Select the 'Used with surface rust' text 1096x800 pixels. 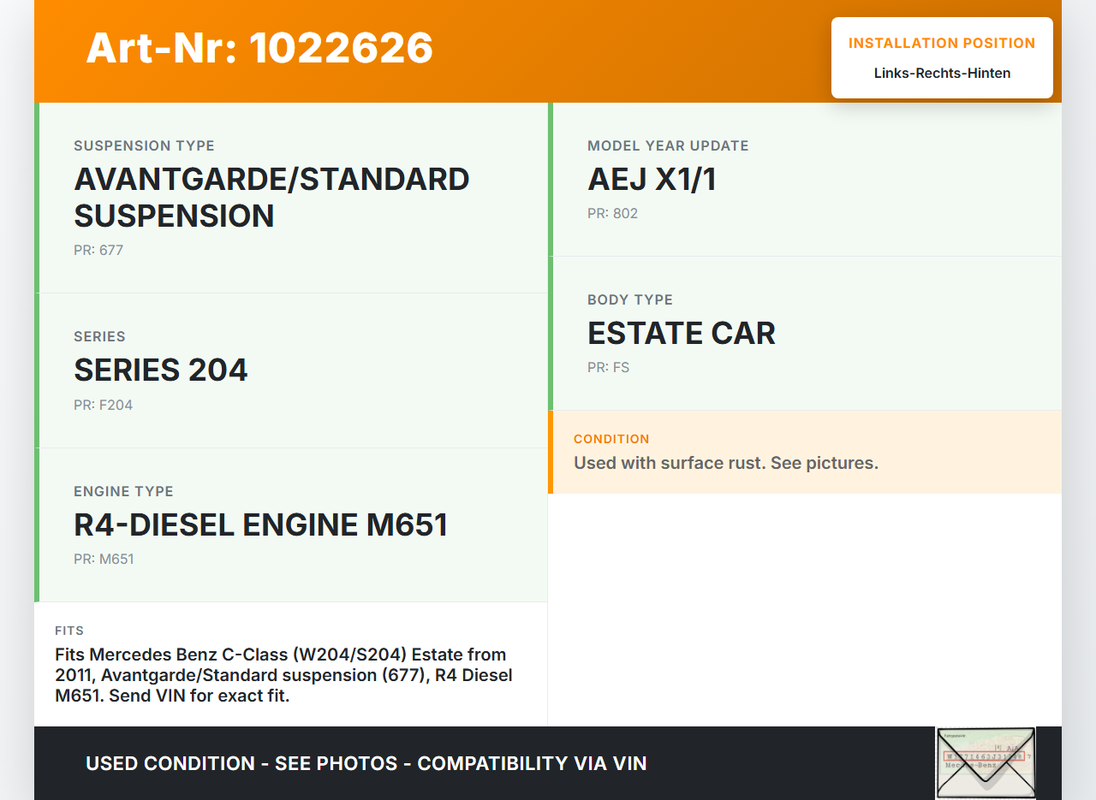tap(725, 464)
